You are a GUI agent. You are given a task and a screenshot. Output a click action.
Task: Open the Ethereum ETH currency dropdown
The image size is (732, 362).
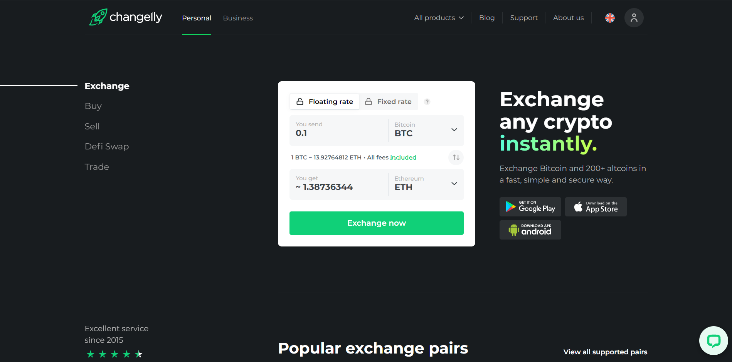pyautogui.click(x=426, y=184)
